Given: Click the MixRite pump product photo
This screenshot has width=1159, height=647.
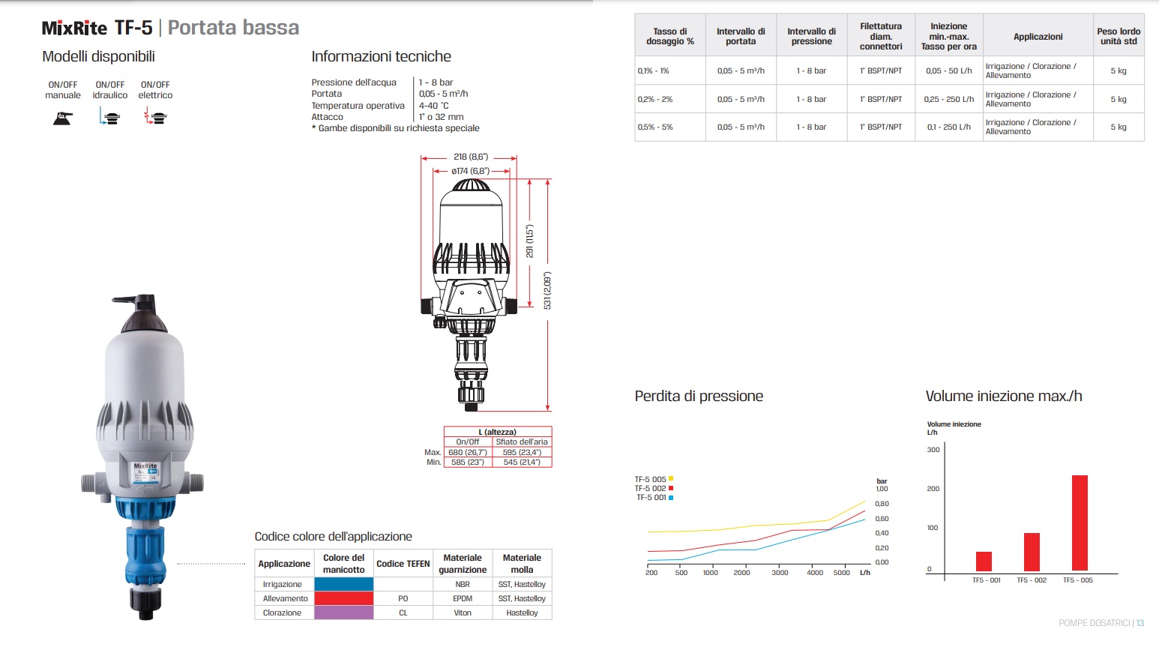Looking at the screenshot, I should 142,457.
